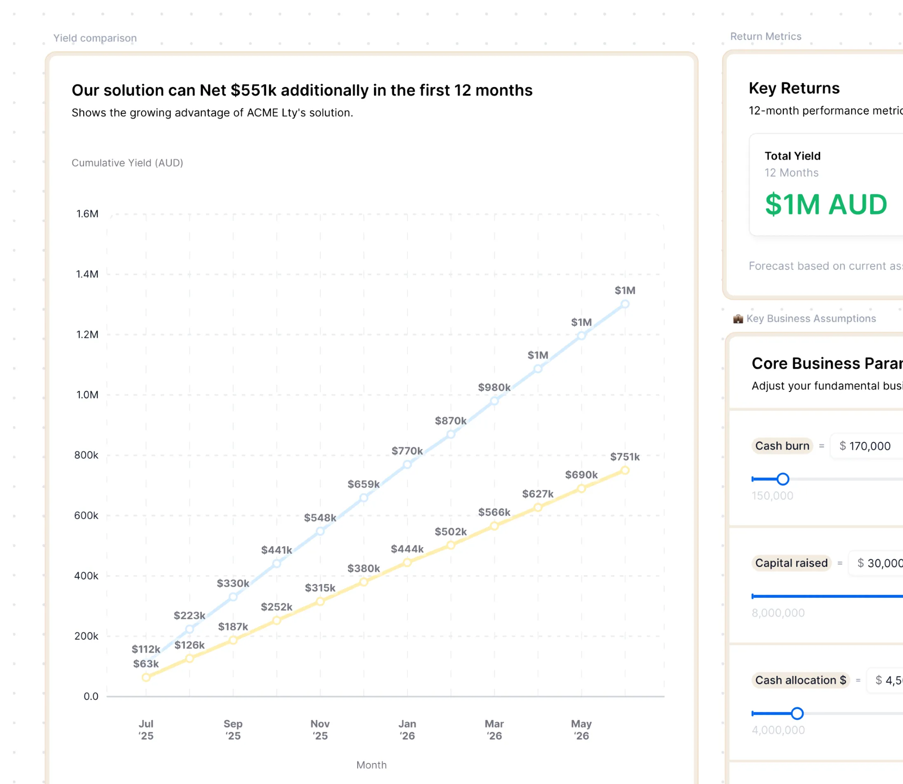Click the Month x-axis title
The width and height of the screenshot is (903, 784).
click(x=372, y=765)
